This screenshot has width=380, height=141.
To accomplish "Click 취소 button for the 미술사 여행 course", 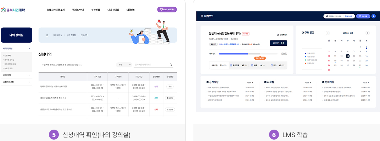I will click(x=170, y=87).
